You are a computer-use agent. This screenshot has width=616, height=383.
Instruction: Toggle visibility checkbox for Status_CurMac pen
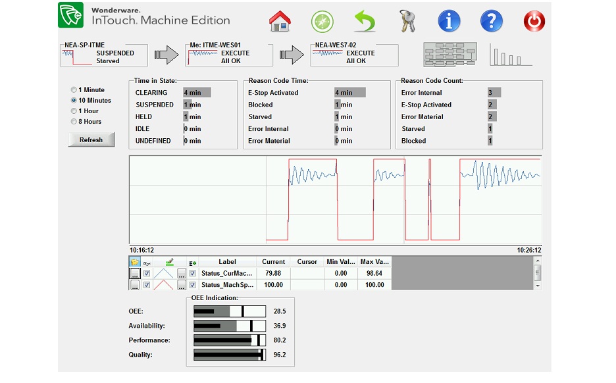pos(147,273)
